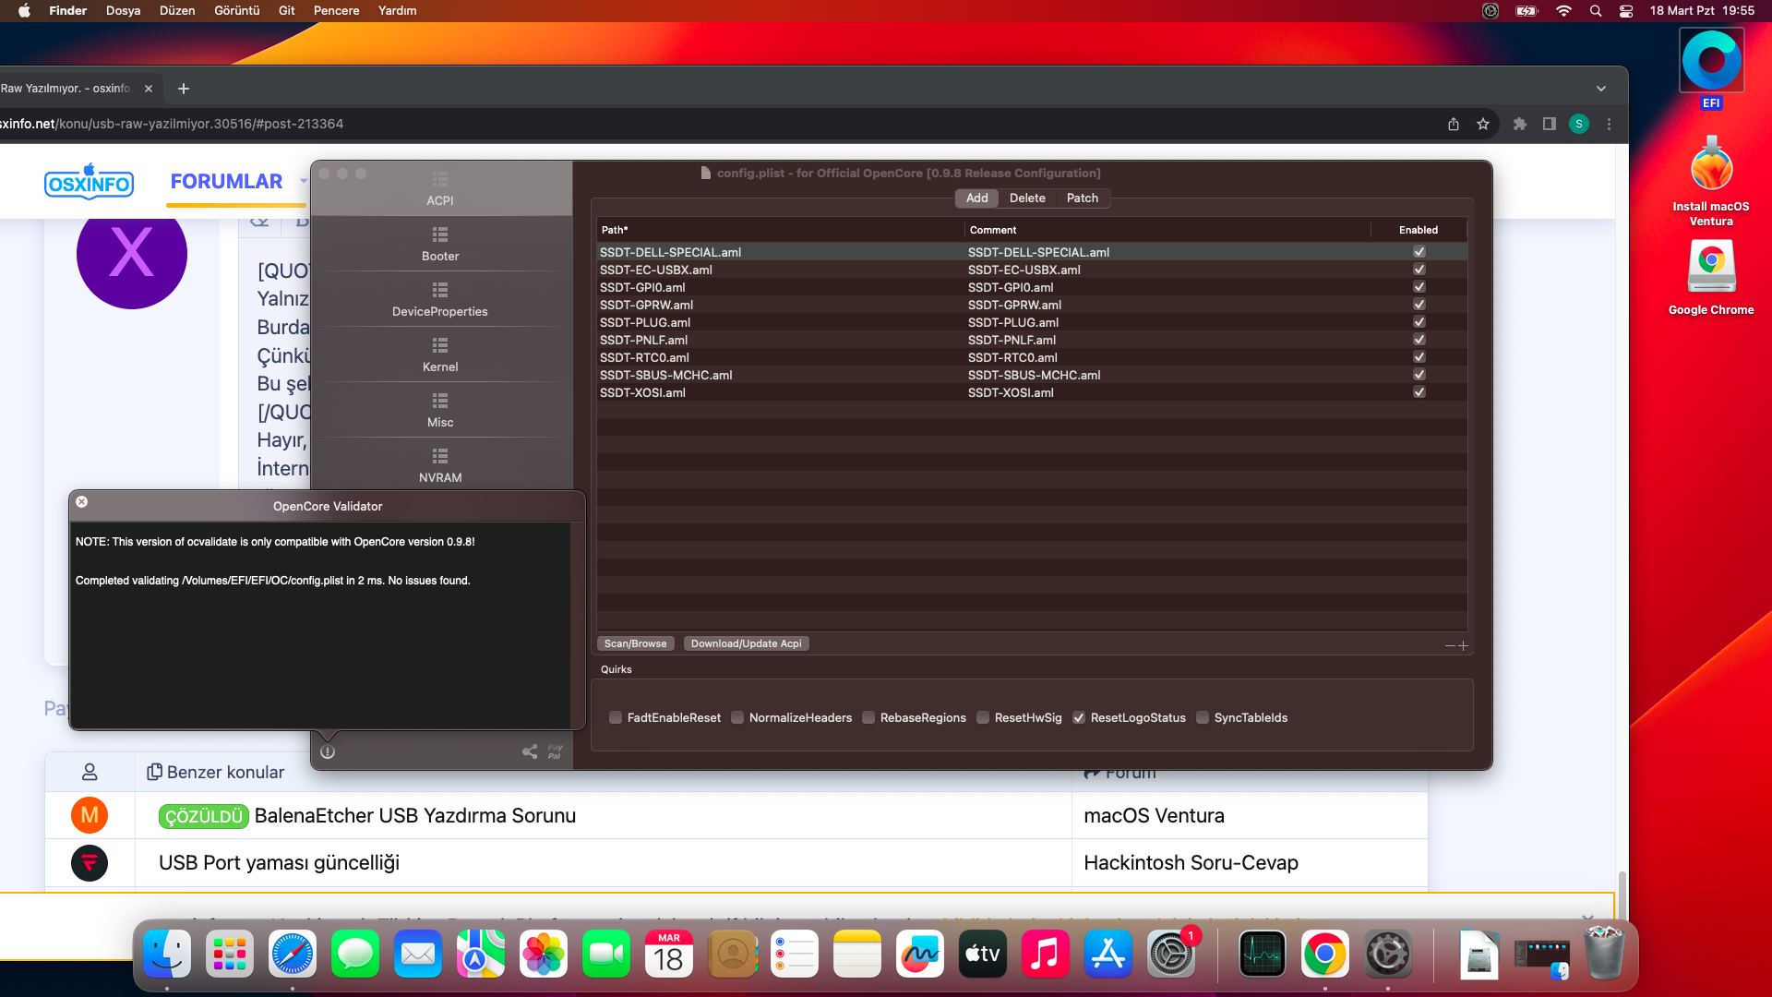Disable the SSDT-PLUG.aml enabled checkbox
Screen dimensions: 1772x997
click(1419, 322)
